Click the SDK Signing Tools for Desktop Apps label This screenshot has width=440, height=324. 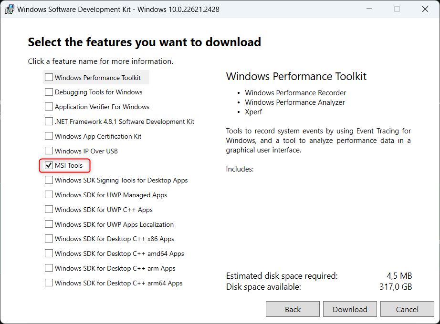[x=121, y=180]
